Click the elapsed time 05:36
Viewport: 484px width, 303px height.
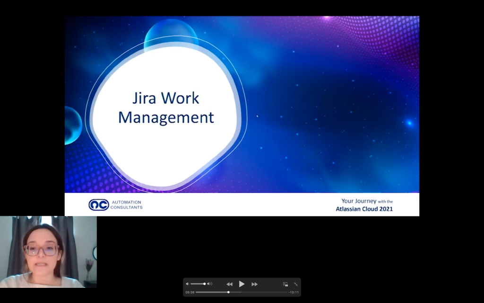point(190,292)
